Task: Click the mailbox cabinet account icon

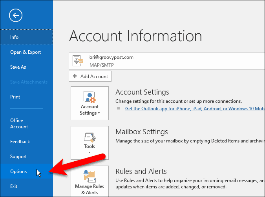Action: point(78,61)
